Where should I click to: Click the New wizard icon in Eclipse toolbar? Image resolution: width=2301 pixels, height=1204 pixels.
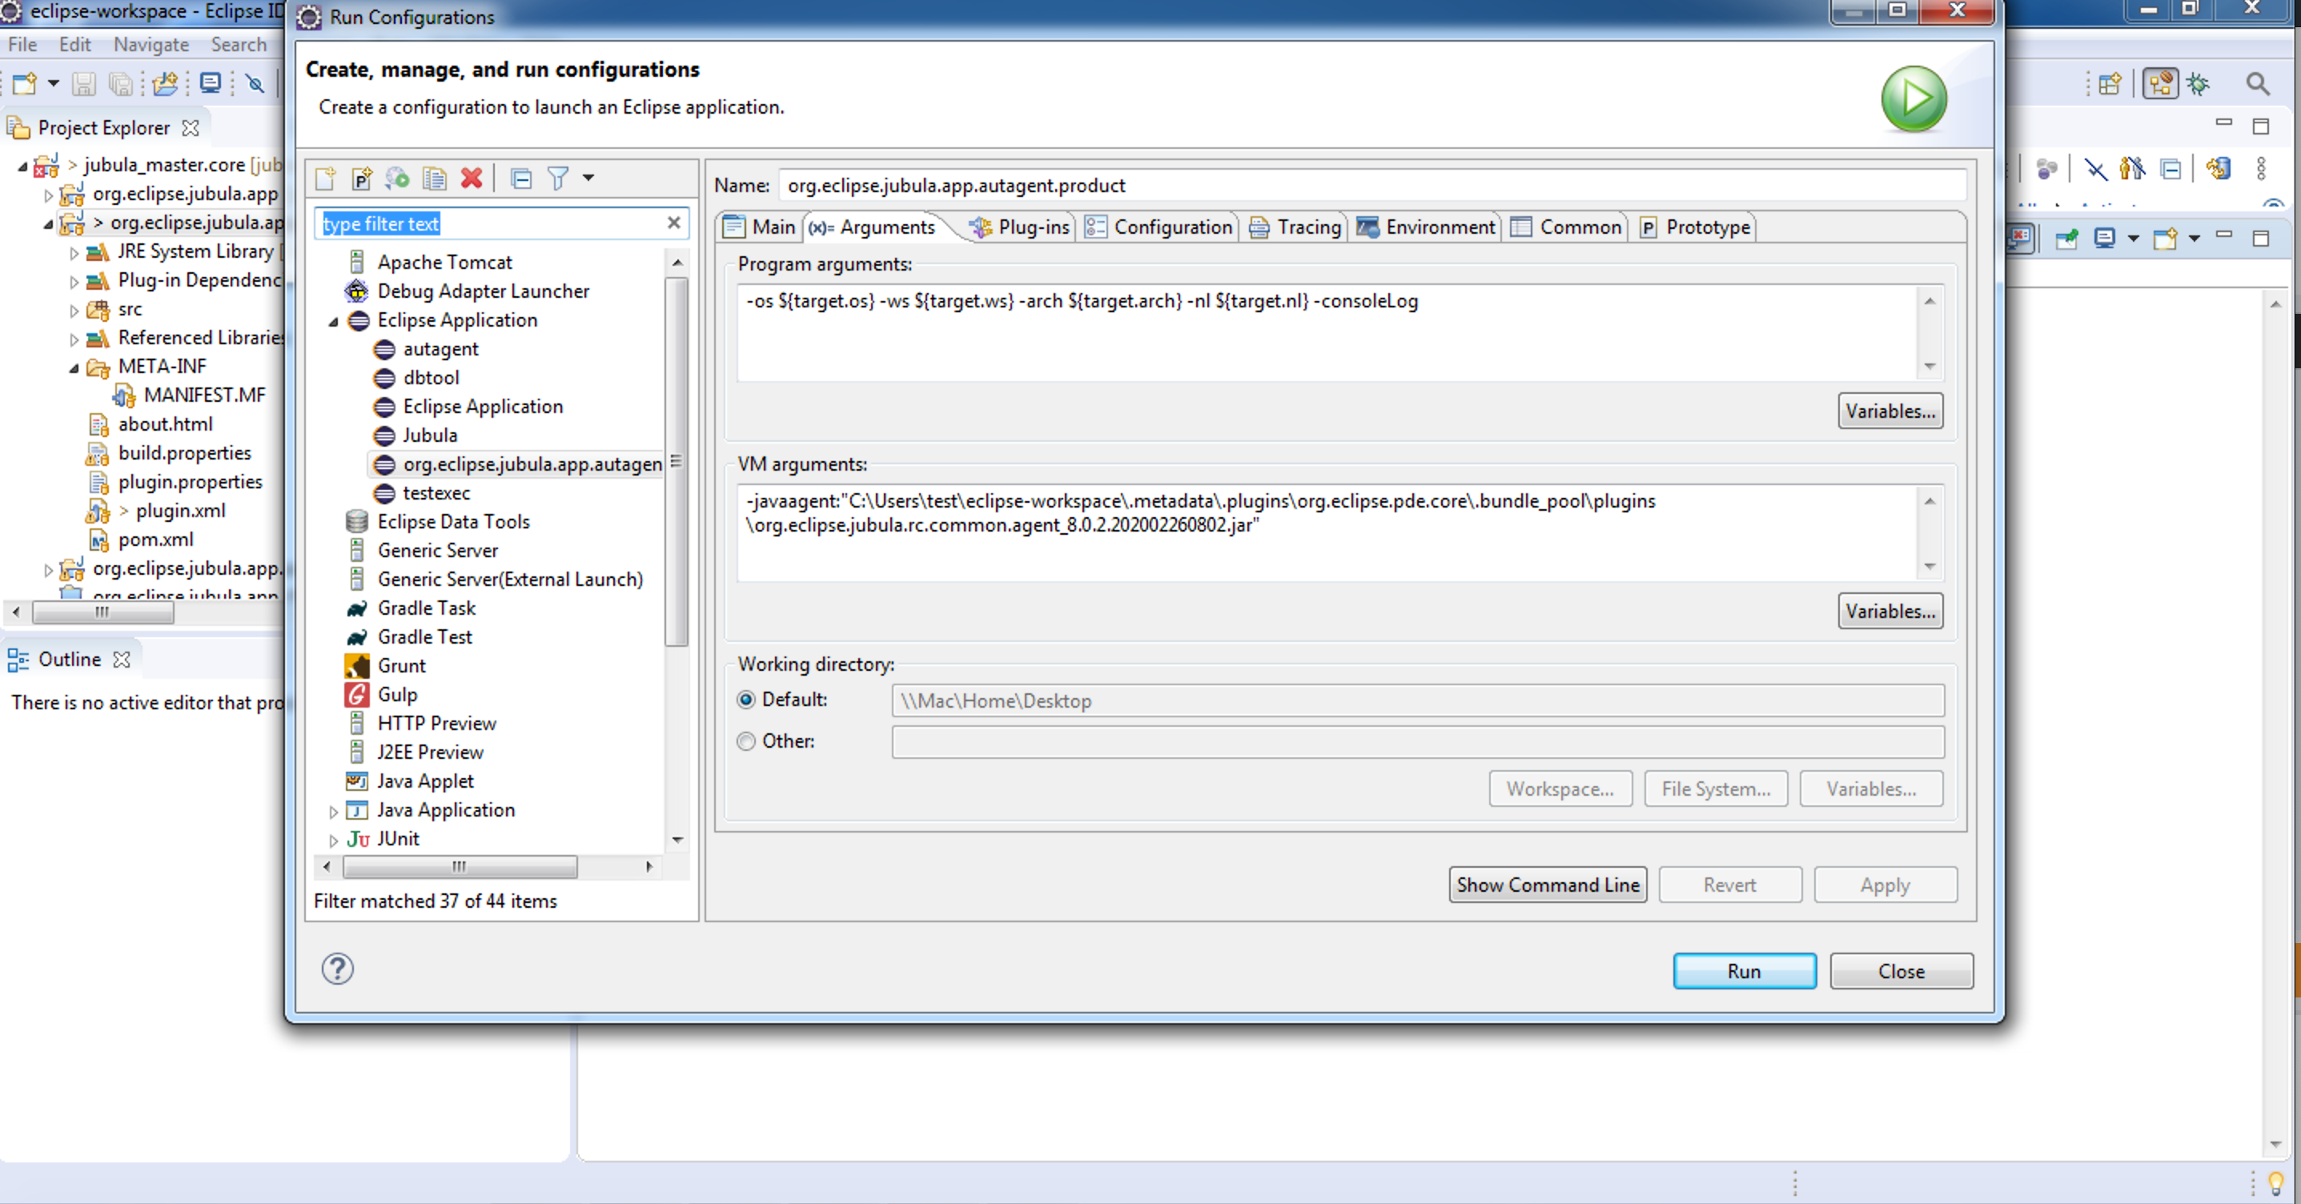pos(25,83)
